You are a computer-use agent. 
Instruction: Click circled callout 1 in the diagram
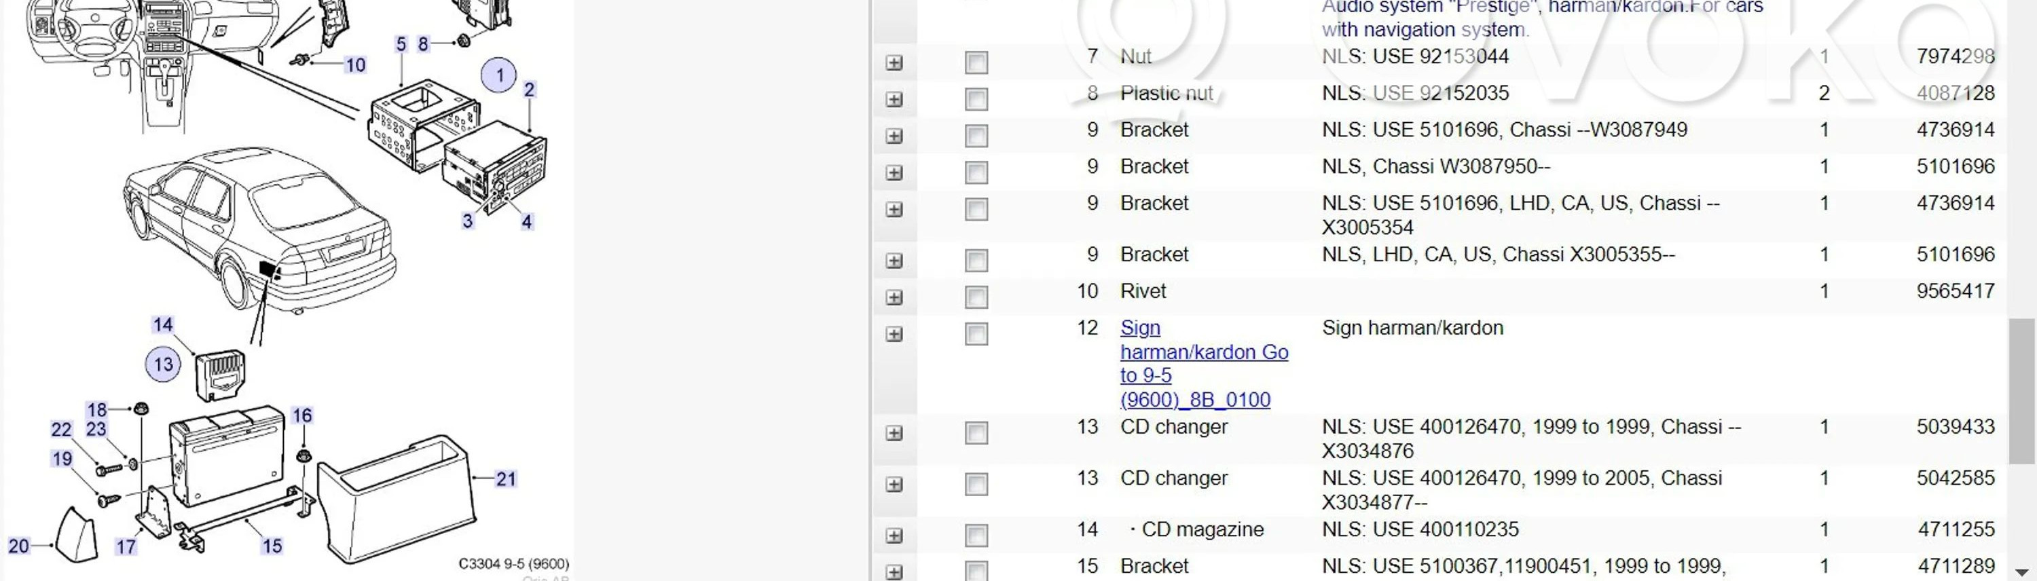499,75
